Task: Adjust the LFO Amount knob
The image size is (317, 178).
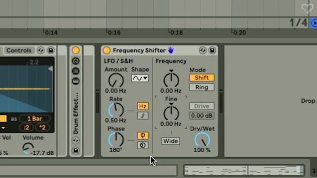Action: (116, 80)
